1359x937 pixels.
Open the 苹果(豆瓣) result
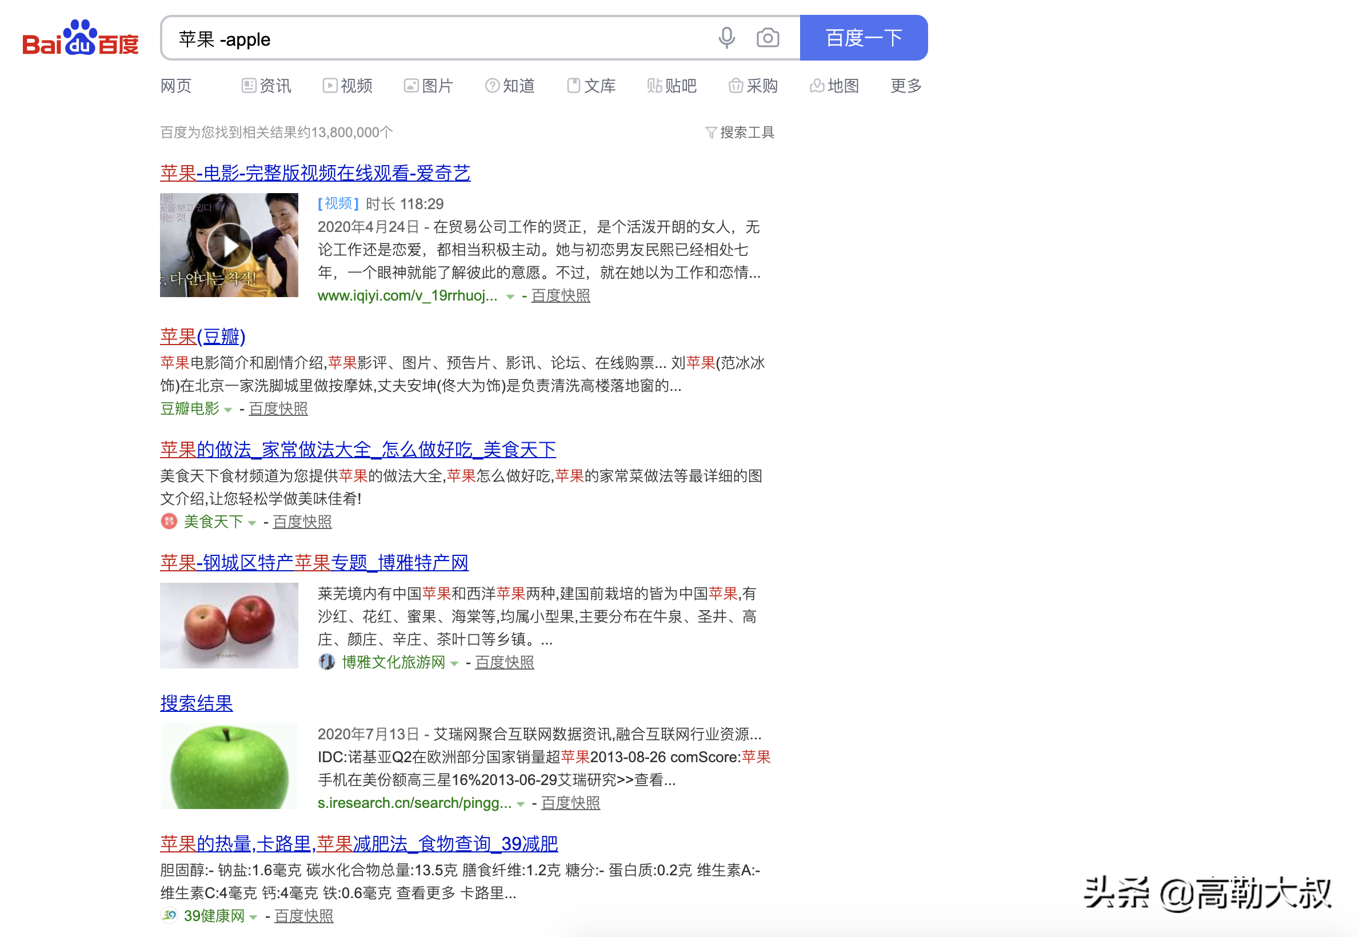click(203, 337)
